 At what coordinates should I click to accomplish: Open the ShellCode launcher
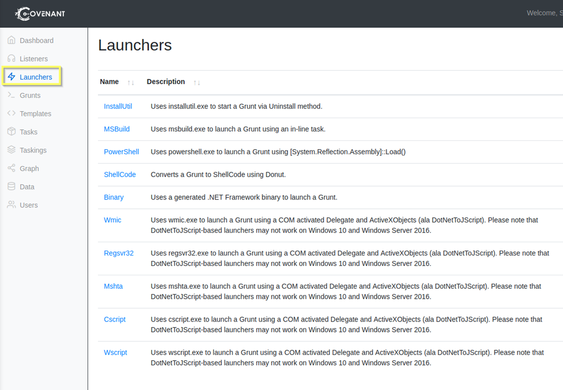(120, 175)
